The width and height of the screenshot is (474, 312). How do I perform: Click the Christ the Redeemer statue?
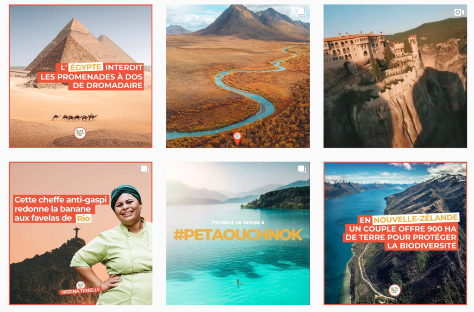pyautogui.click(x=77, y=232)
